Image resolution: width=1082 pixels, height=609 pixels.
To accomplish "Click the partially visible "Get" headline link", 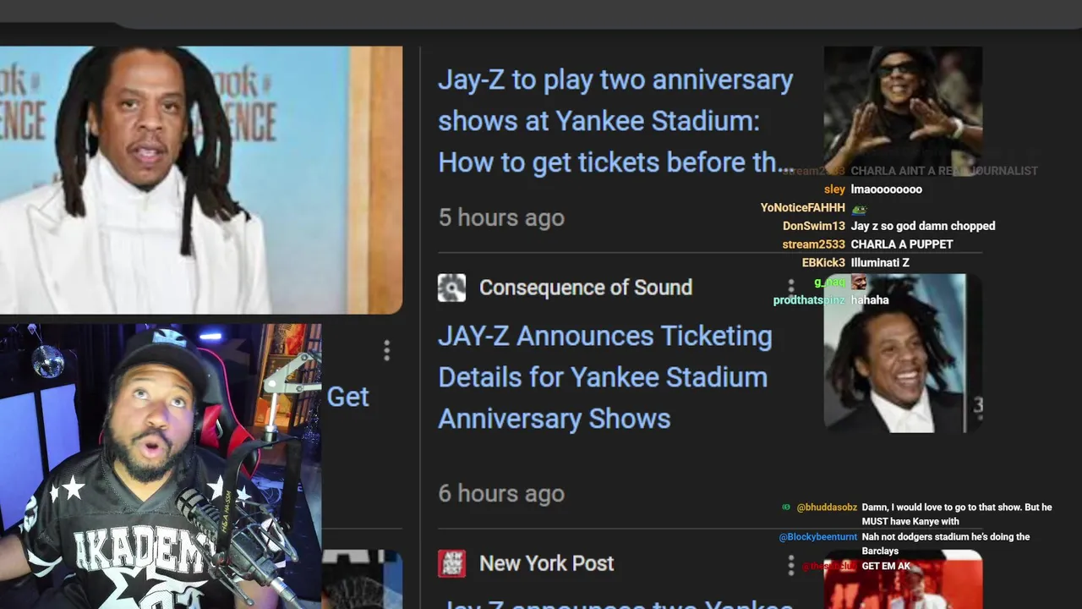I will [x=347, y=397].
